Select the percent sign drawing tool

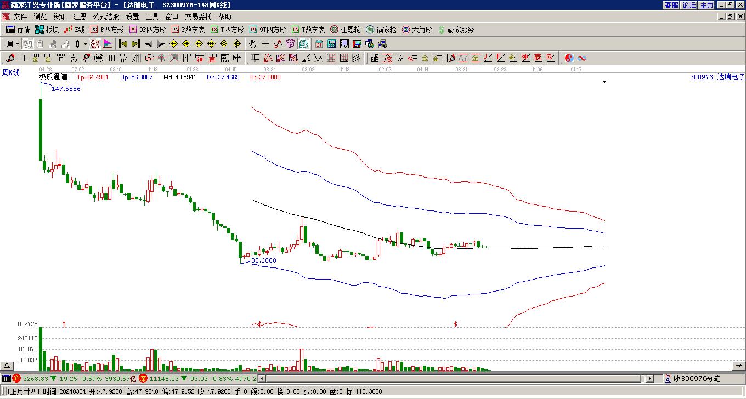click(x=400, y=58)
